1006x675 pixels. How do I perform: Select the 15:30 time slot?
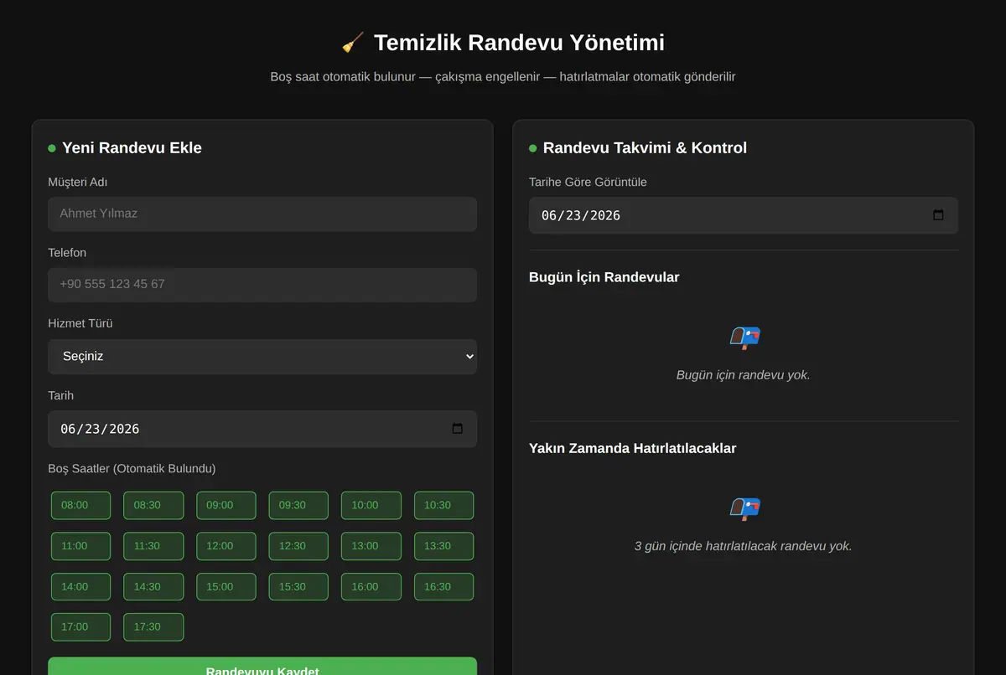[298, 587]
